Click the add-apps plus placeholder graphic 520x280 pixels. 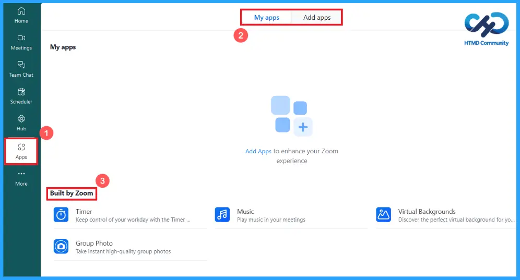(303, 127)
